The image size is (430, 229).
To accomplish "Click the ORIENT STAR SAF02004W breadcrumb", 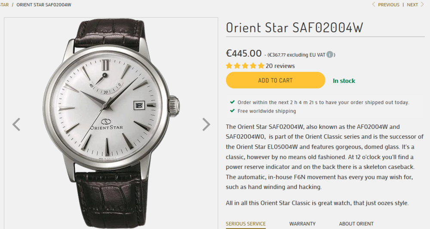I will click(x=44, y=5).
